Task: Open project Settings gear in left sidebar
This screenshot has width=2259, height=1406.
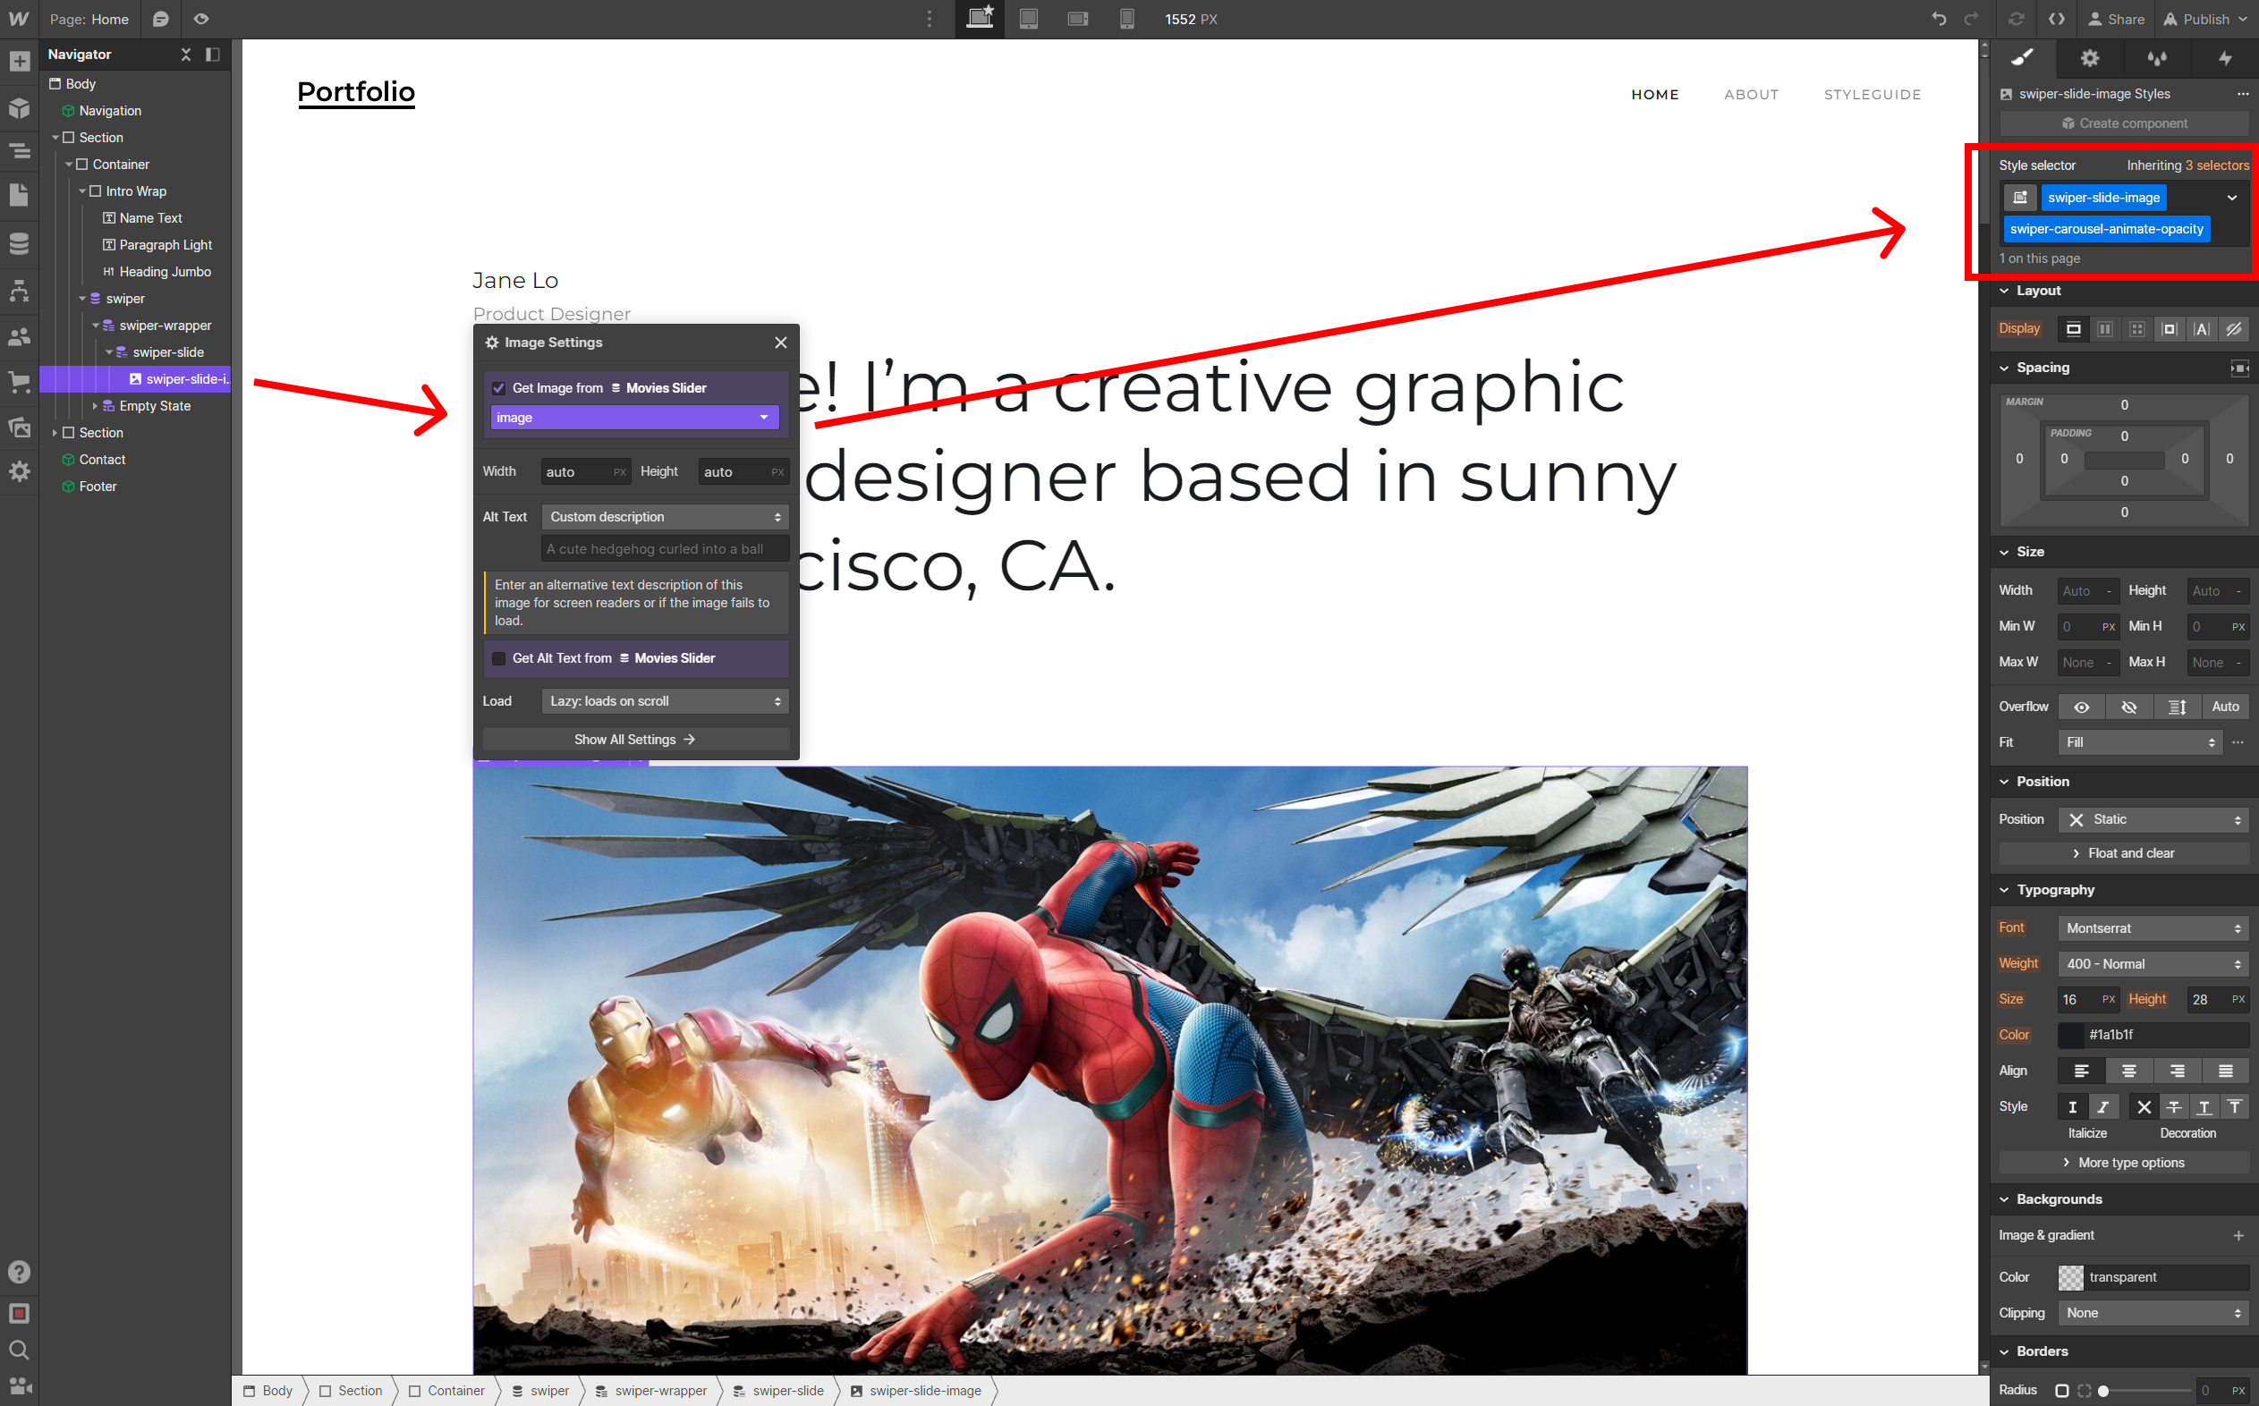Action: 19,471
